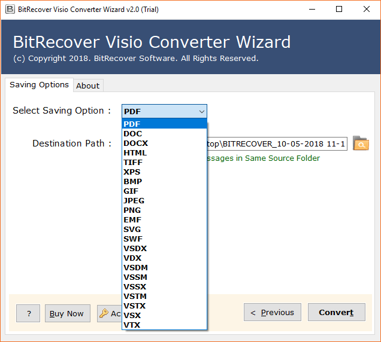Maximize the Visio Converter window
Image resolution: width=381 pixels, height=342 pixels.
click(x=339, y=10)
